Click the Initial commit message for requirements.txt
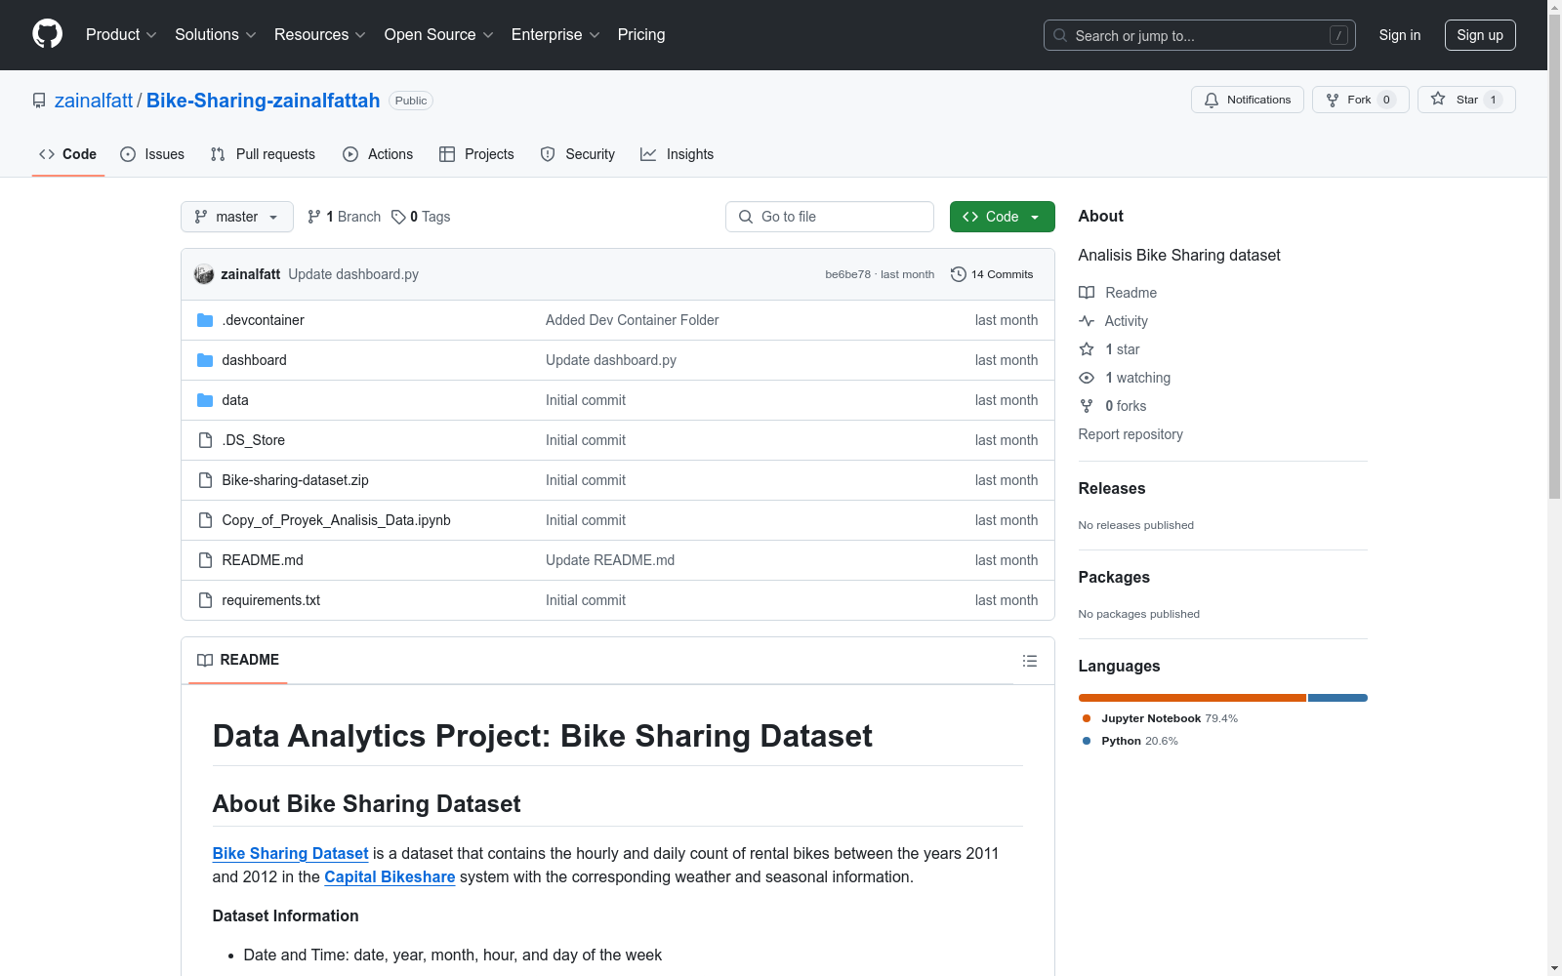 586,600
